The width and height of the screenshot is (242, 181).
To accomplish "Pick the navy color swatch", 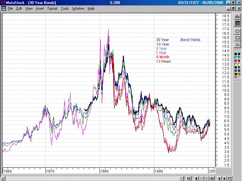I will pos(236,67).
